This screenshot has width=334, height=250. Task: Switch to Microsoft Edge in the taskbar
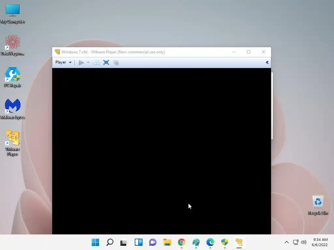click(x=210, y=242)
